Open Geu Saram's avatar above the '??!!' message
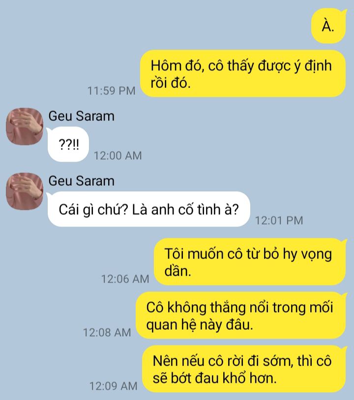Viewport: 354px width, 400px height. tap(25, 126)
